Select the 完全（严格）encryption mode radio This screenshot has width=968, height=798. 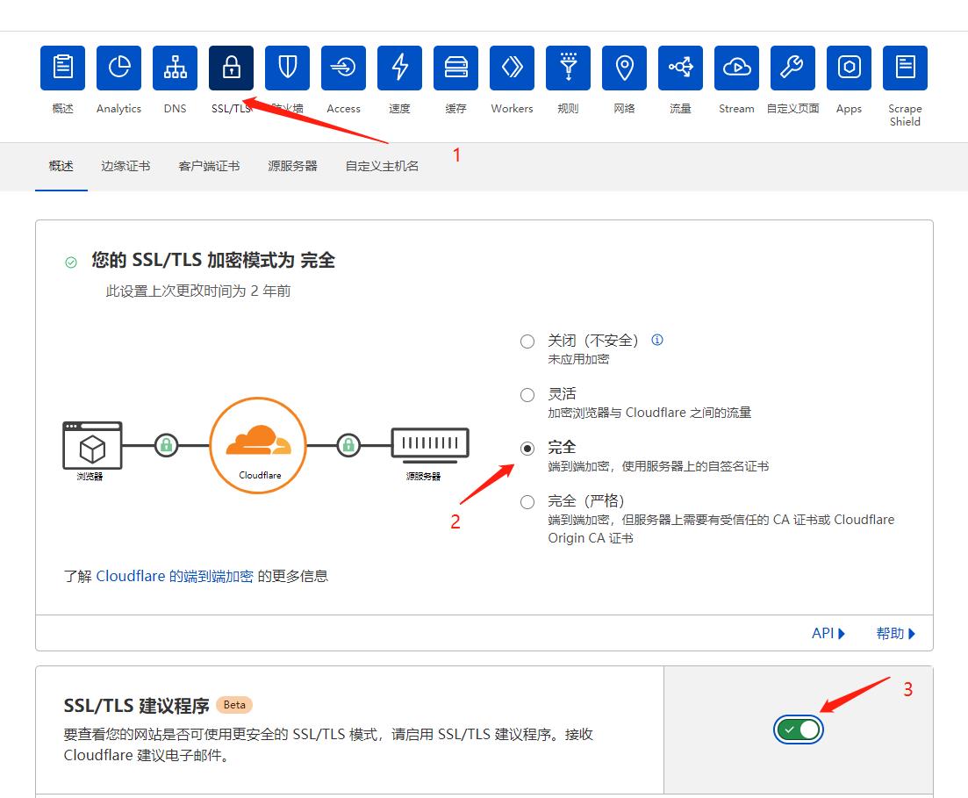click(x=527, y=501)
